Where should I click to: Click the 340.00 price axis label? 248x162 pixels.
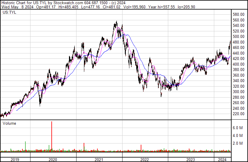point(238,81)
